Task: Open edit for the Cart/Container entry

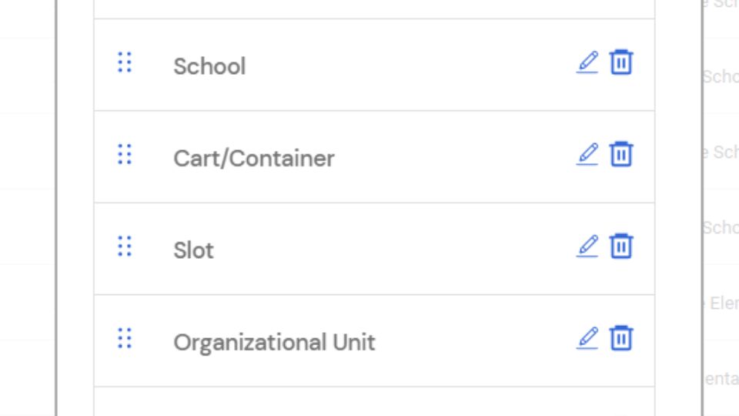Action: [x=587, y=154]
